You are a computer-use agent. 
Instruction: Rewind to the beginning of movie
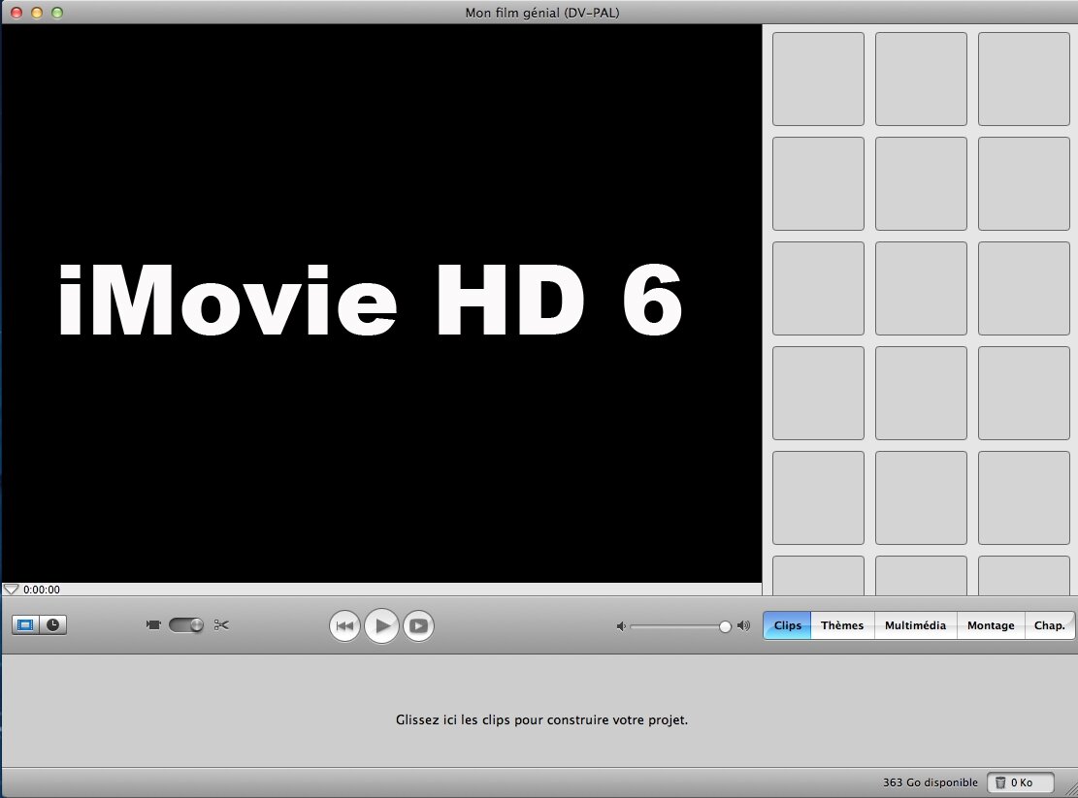(x=344, y=625)
